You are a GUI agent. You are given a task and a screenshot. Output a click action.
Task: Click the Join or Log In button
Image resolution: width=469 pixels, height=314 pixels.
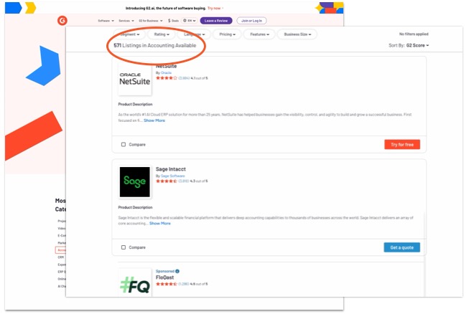tap(251, 21)
